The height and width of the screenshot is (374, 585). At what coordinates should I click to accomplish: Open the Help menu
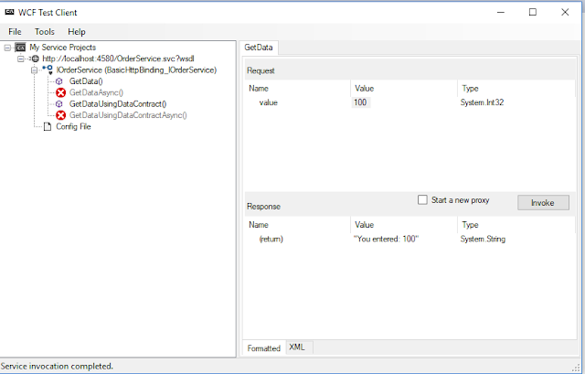click(x=77, y=32)
